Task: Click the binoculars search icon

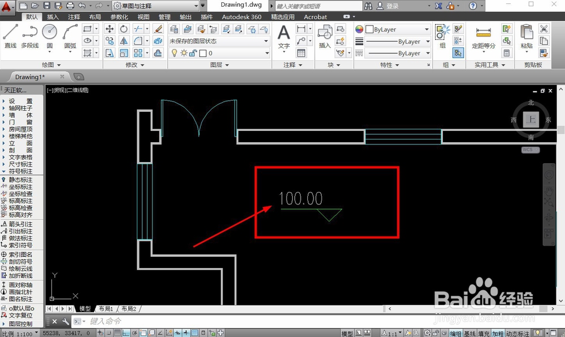Action: 368,6
